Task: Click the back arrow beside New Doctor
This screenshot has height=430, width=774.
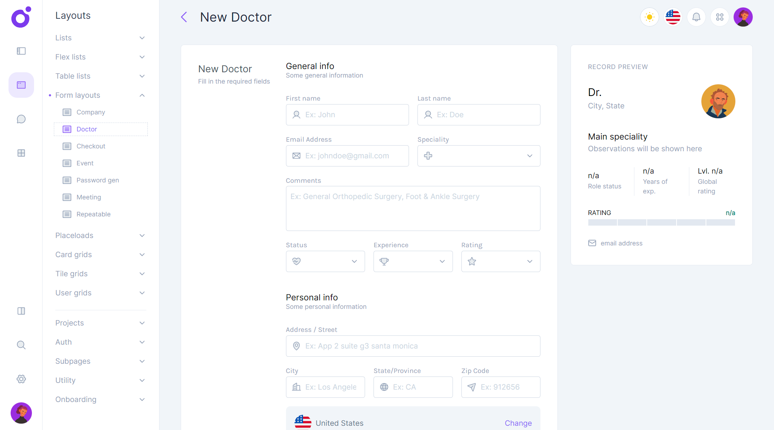Action: (184, 17)
